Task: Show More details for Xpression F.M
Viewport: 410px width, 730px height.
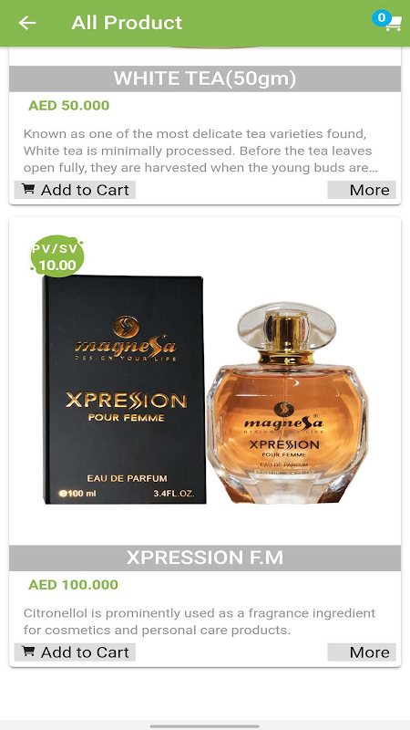Action: [362, 652]
